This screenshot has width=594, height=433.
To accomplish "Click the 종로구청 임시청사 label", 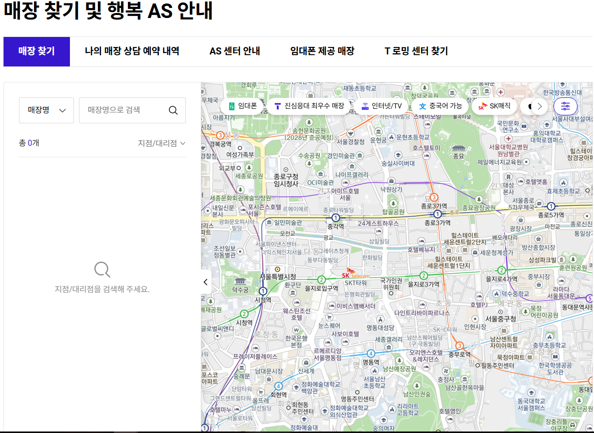I will pyautogui.click(x=286, y=180).
